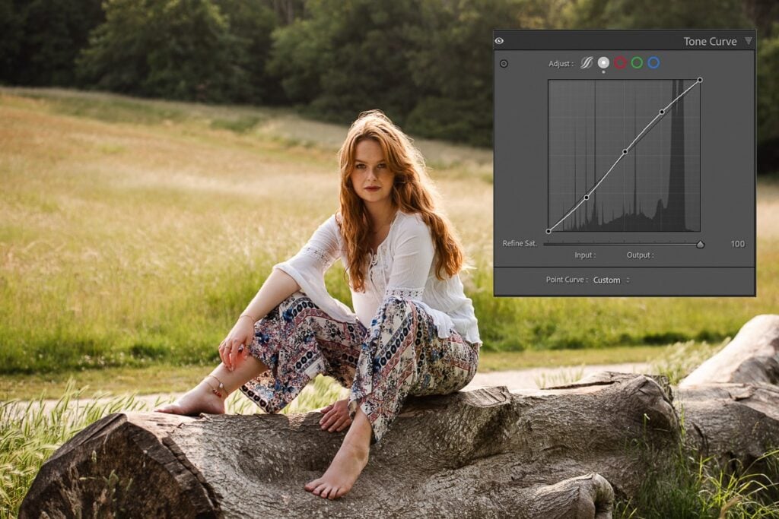Select the bottom-left black point anchor on the curve

point(548,230)
